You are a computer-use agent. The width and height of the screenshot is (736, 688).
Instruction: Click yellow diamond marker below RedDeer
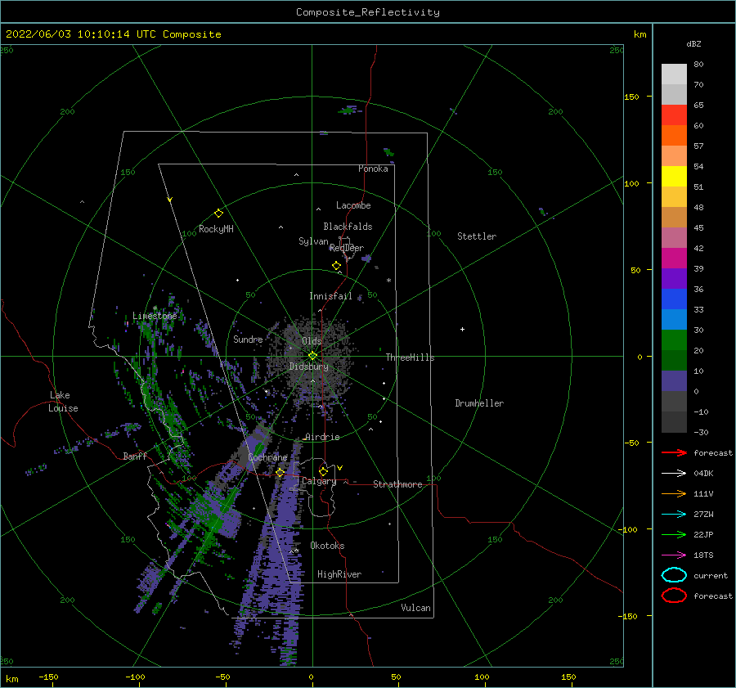point(337,266)
